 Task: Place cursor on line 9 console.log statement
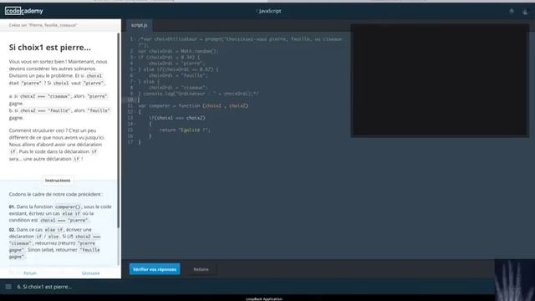199,94
